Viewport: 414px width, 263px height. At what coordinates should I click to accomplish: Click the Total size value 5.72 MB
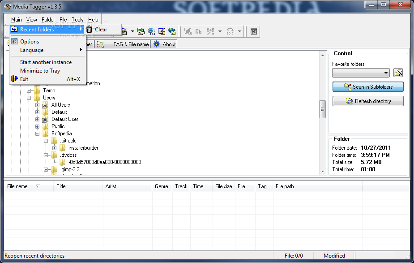coord(371,162)
